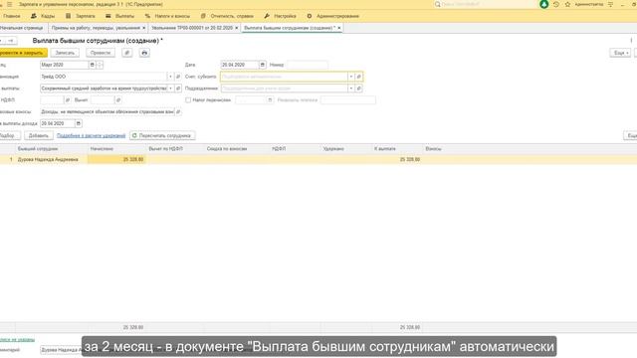Click the Добавить button
Screen dimensions: 637x358
coord(39,135)
